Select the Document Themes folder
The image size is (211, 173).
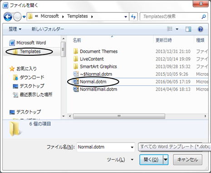point(98,51)
